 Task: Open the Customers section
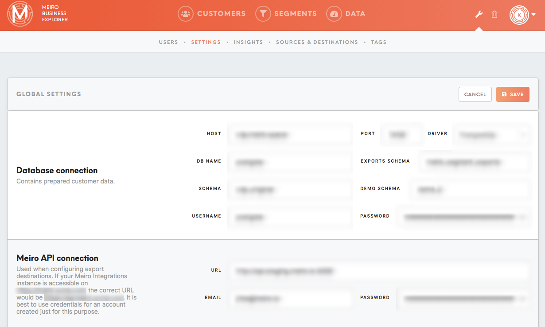click(x=212, y=14)
